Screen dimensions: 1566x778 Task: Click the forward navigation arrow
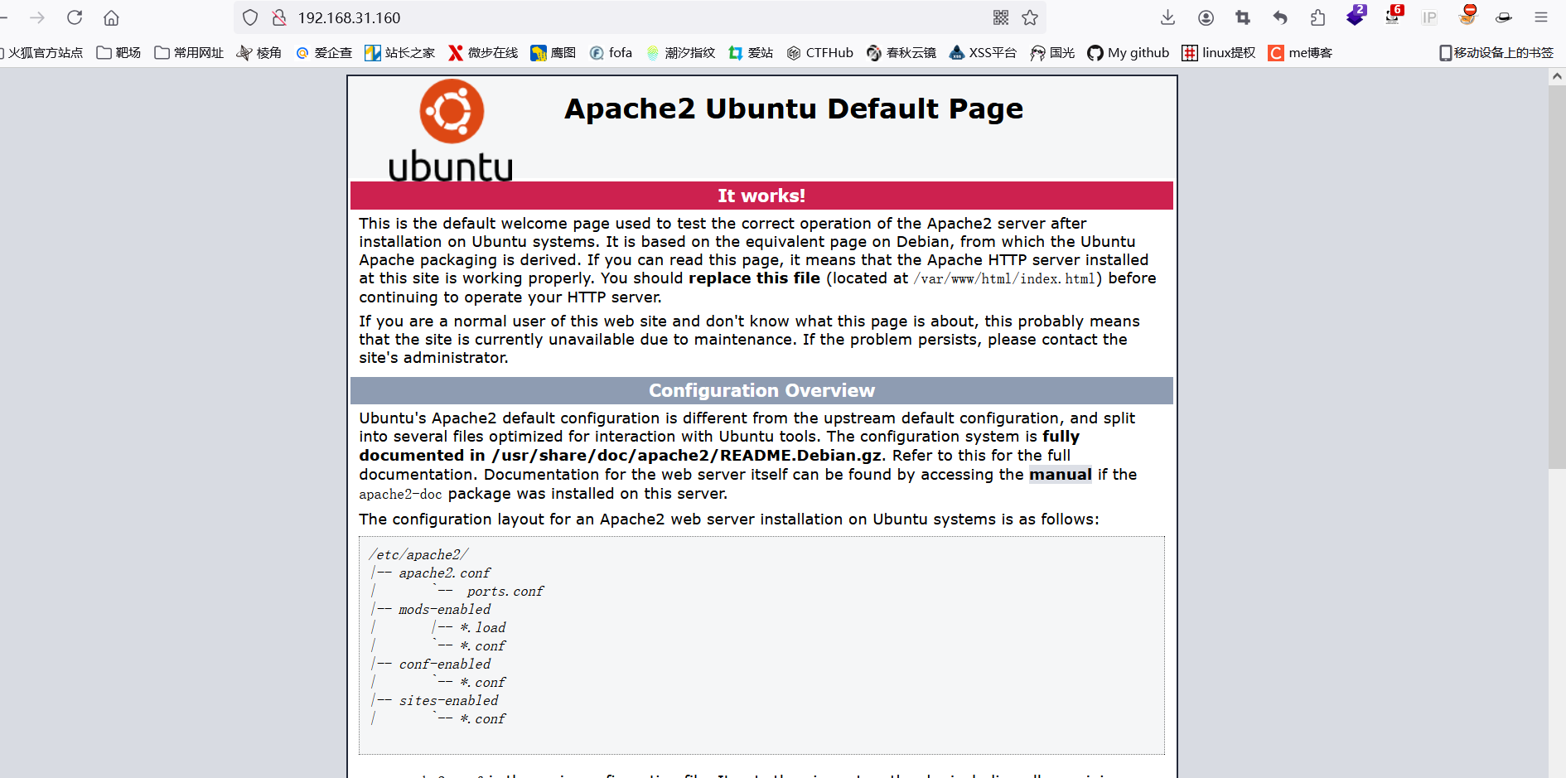coord(37,17)
